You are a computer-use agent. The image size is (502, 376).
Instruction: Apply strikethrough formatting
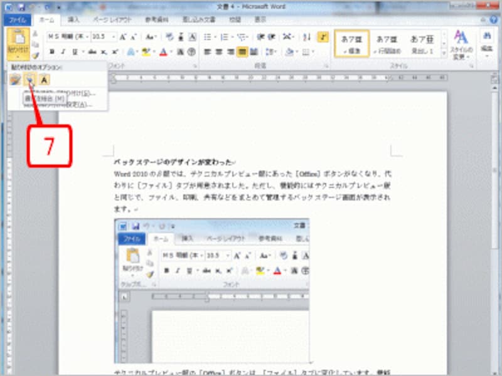pyautogui.click(x=93, y=51)
